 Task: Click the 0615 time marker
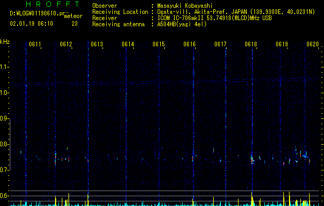159,44
